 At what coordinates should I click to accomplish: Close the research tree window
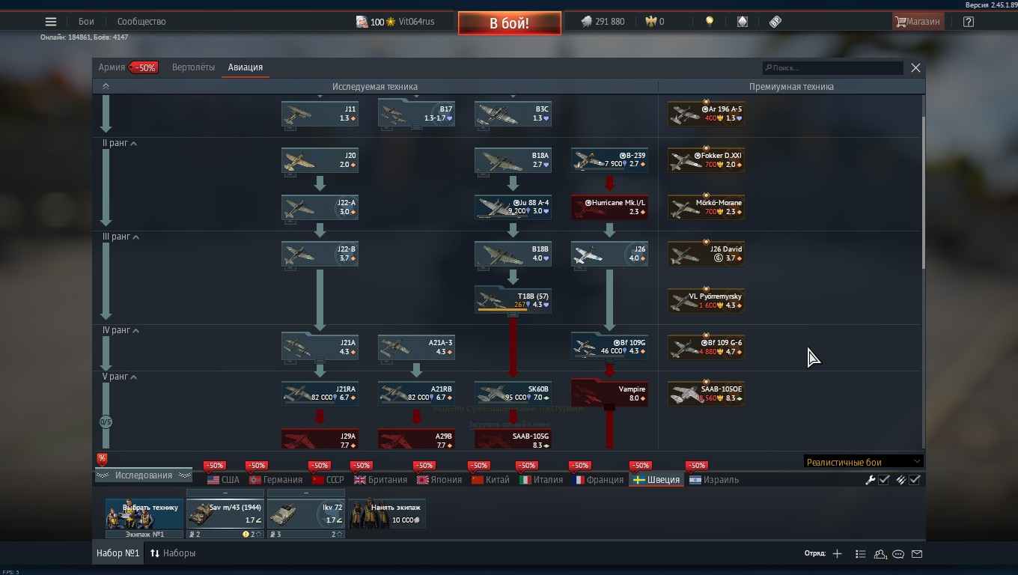(x=915, y=68)
